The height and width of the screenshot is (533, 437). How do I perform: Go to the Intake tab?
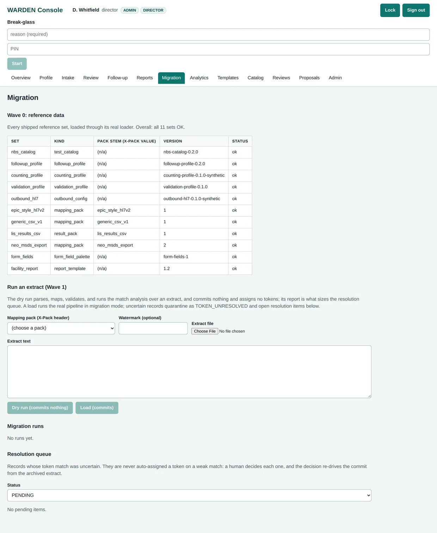[x=68, y=78]
